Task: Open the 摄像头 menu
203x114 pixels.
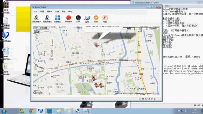Action: [x=49, y=11]
